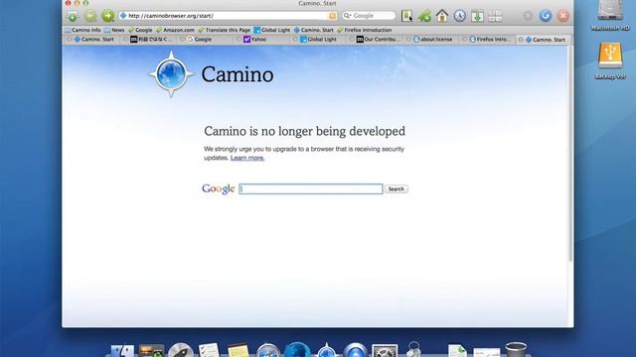Close the Our Contribu... tab

pyautogui.click(x=352, y=40)
